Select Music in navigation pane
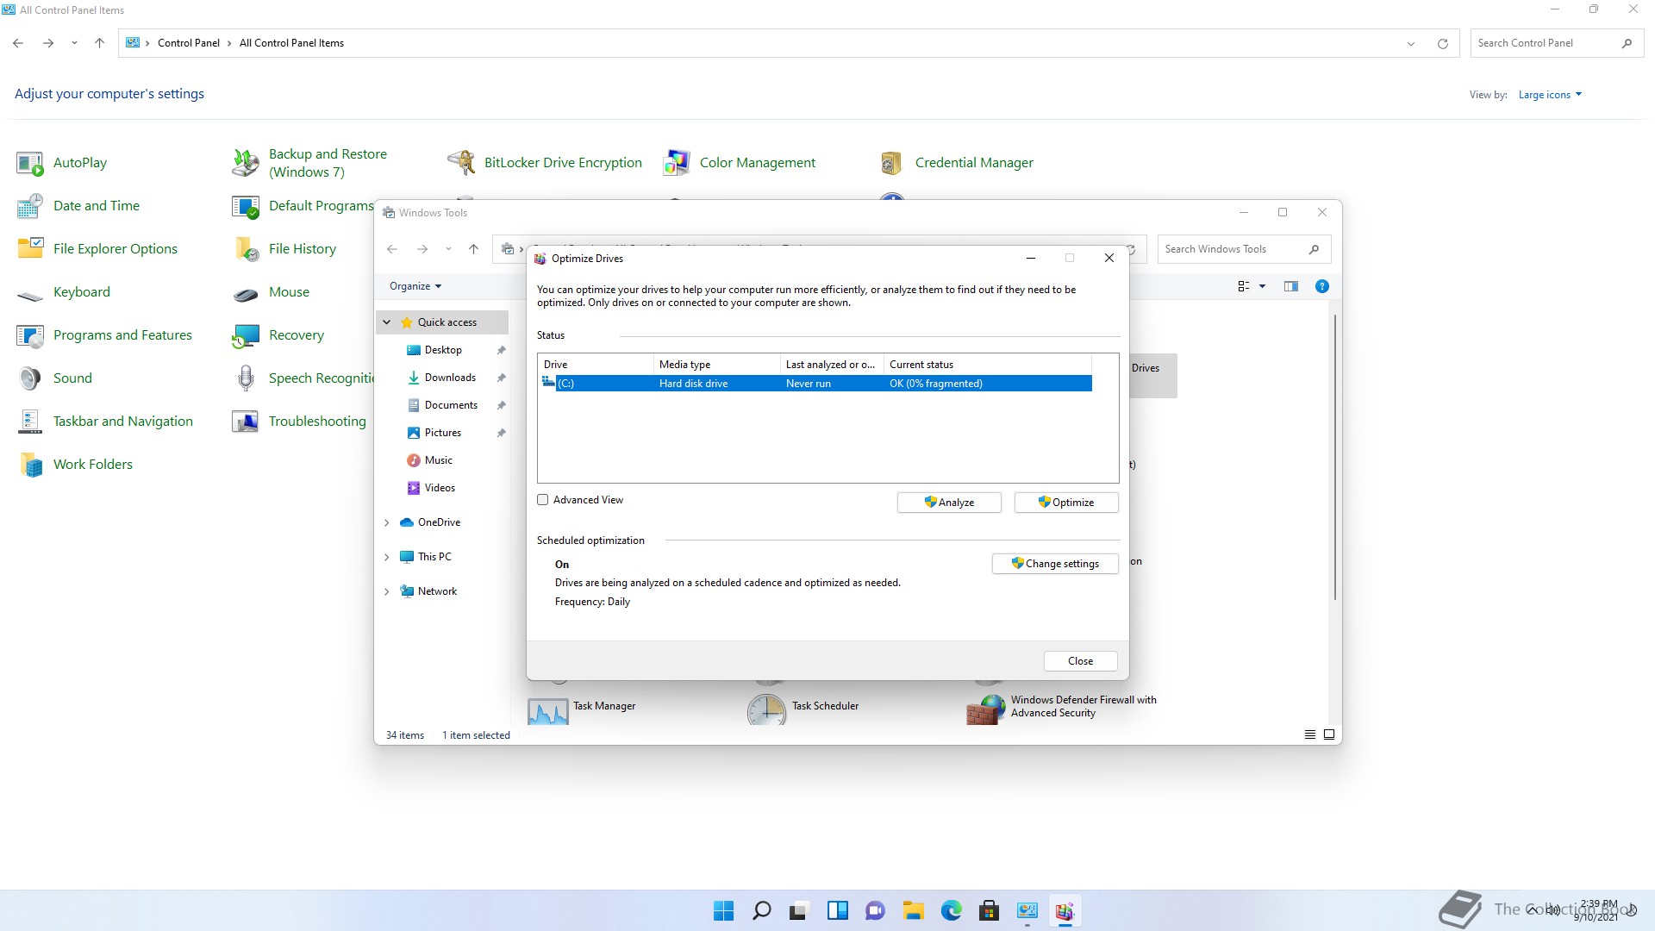Viewport: 1655px width, 931px height. click(x=439, y=460)
